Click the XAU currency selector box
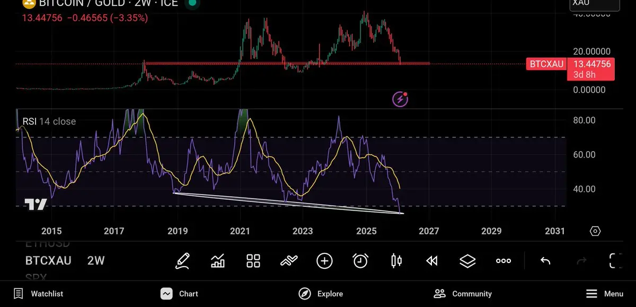This screenshot has height=307, width=636. (595, 4)
